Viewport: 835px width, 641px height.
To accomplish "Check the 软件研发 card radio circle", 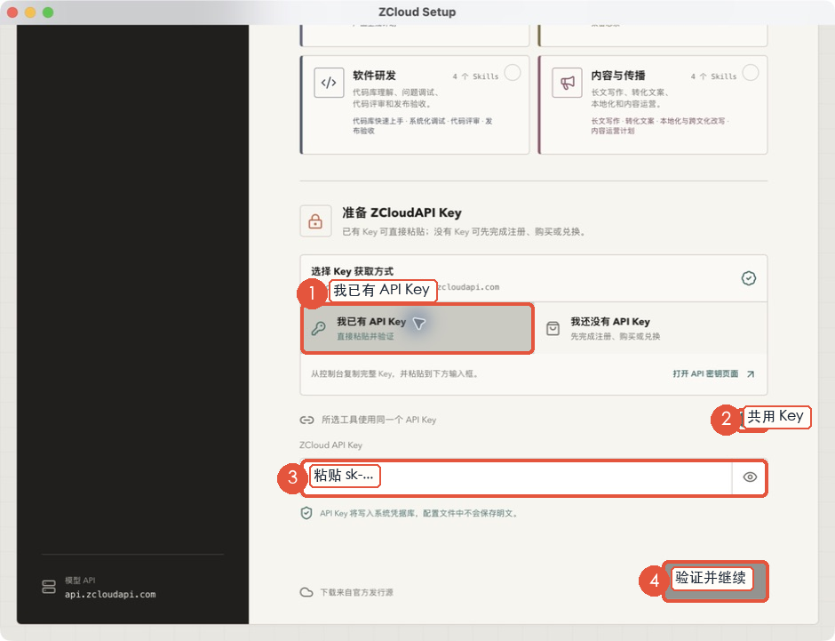I will [513, 73].
